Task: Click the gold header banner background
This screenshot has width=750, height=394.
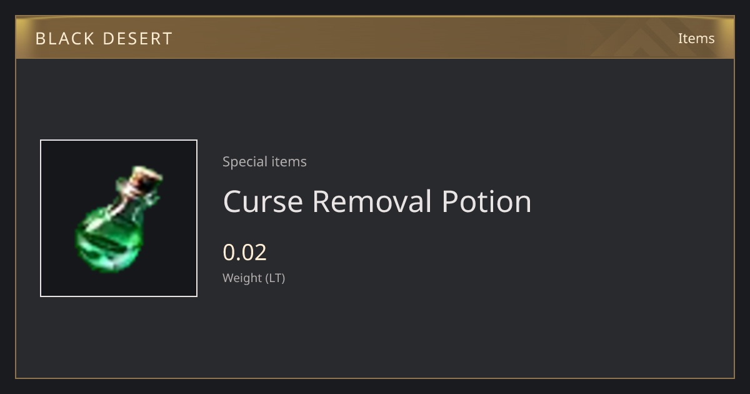Action: (x=375, y=38)
